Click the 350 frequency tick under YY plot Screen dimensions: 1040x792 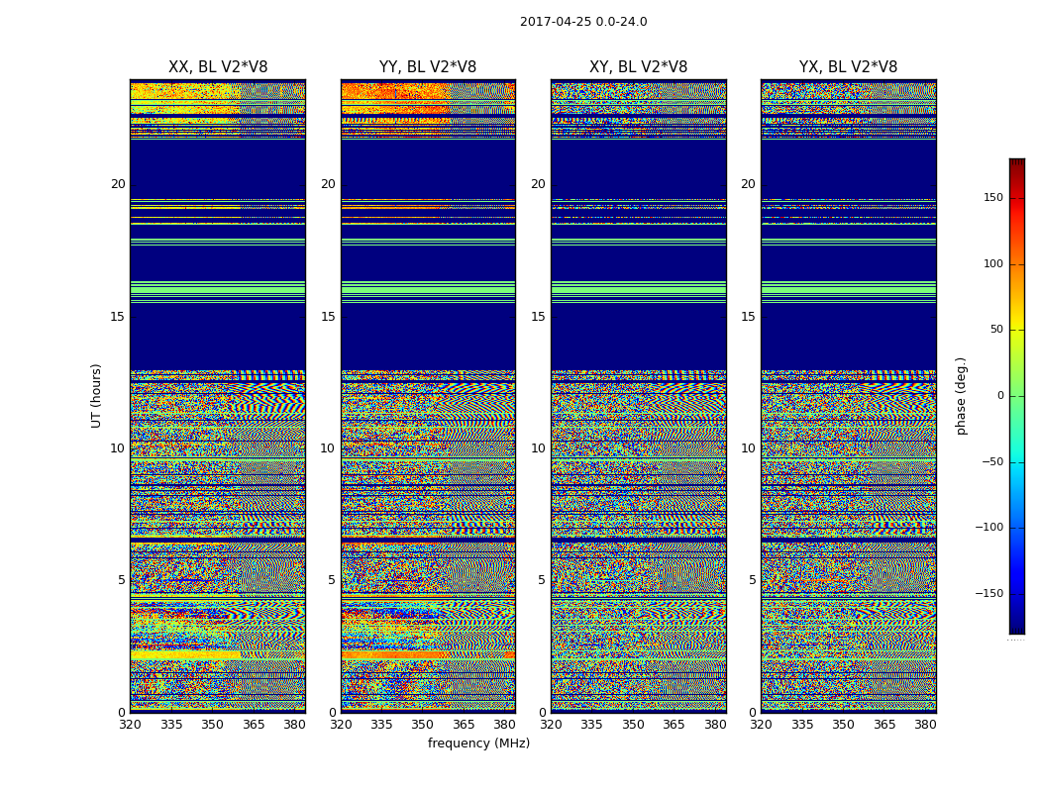tap(423, 725)
